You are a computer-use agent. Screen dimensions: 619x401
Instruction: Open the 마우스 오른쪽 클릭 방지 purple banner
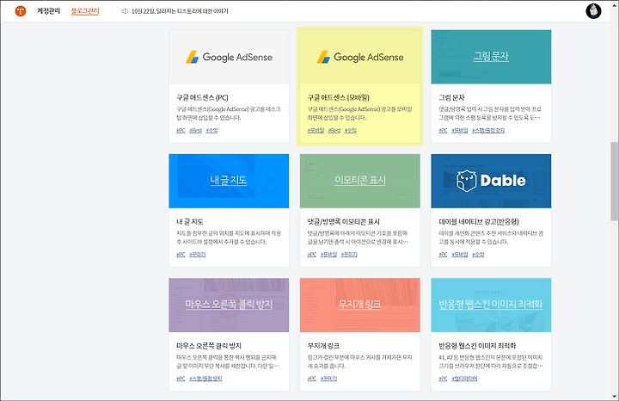click(x=229, y=305)
